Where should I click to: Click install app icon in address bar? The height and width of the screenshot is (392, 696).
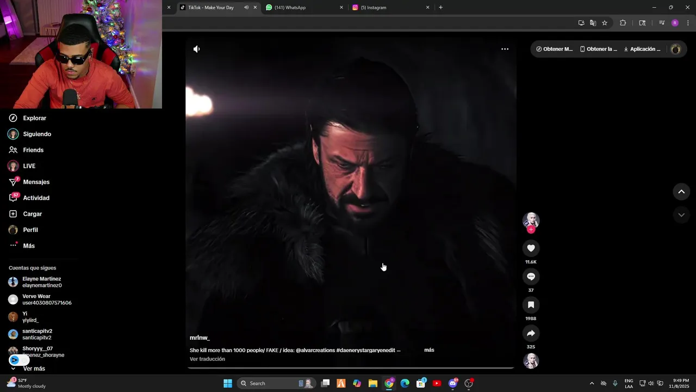(x=581, y=23)
